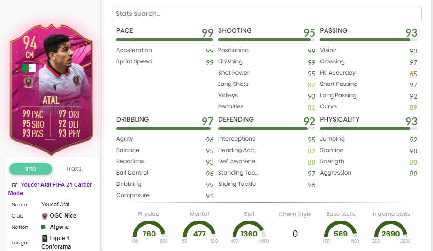
Task: Click the Algeria flag icon in Nation row
Action: (44, 227)
